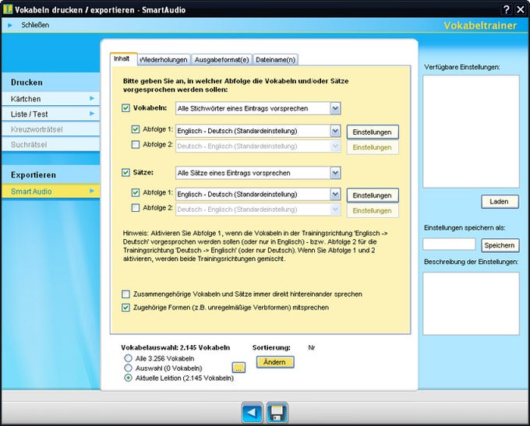Enable Abfolge 2 under Sätze
The width and height of the screenshot is (530, 426).
click(x=136, y=208)
